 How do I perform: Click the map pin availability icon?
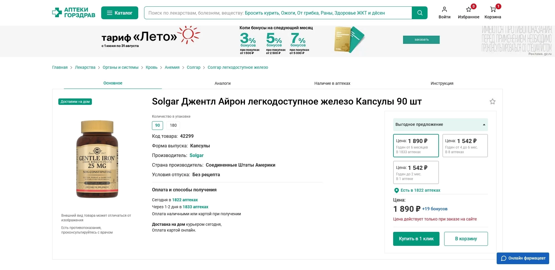396,190
